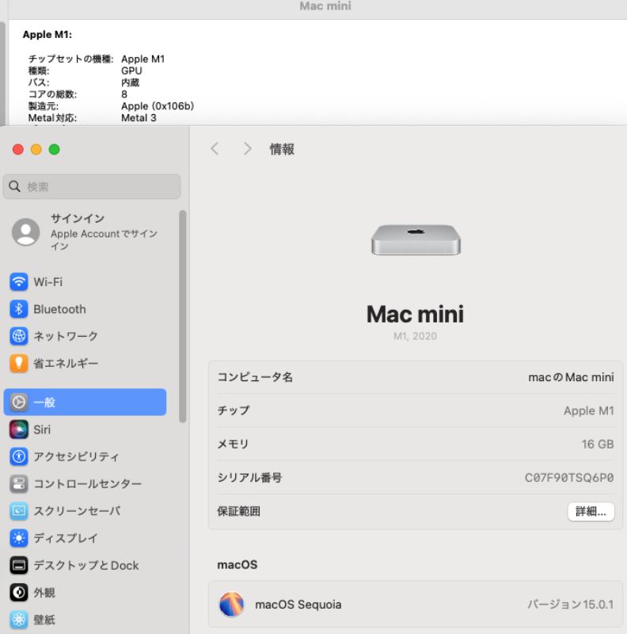Open デスクトップとDock icon
Viewport: 627px width, 634px height.
point(18,565)
